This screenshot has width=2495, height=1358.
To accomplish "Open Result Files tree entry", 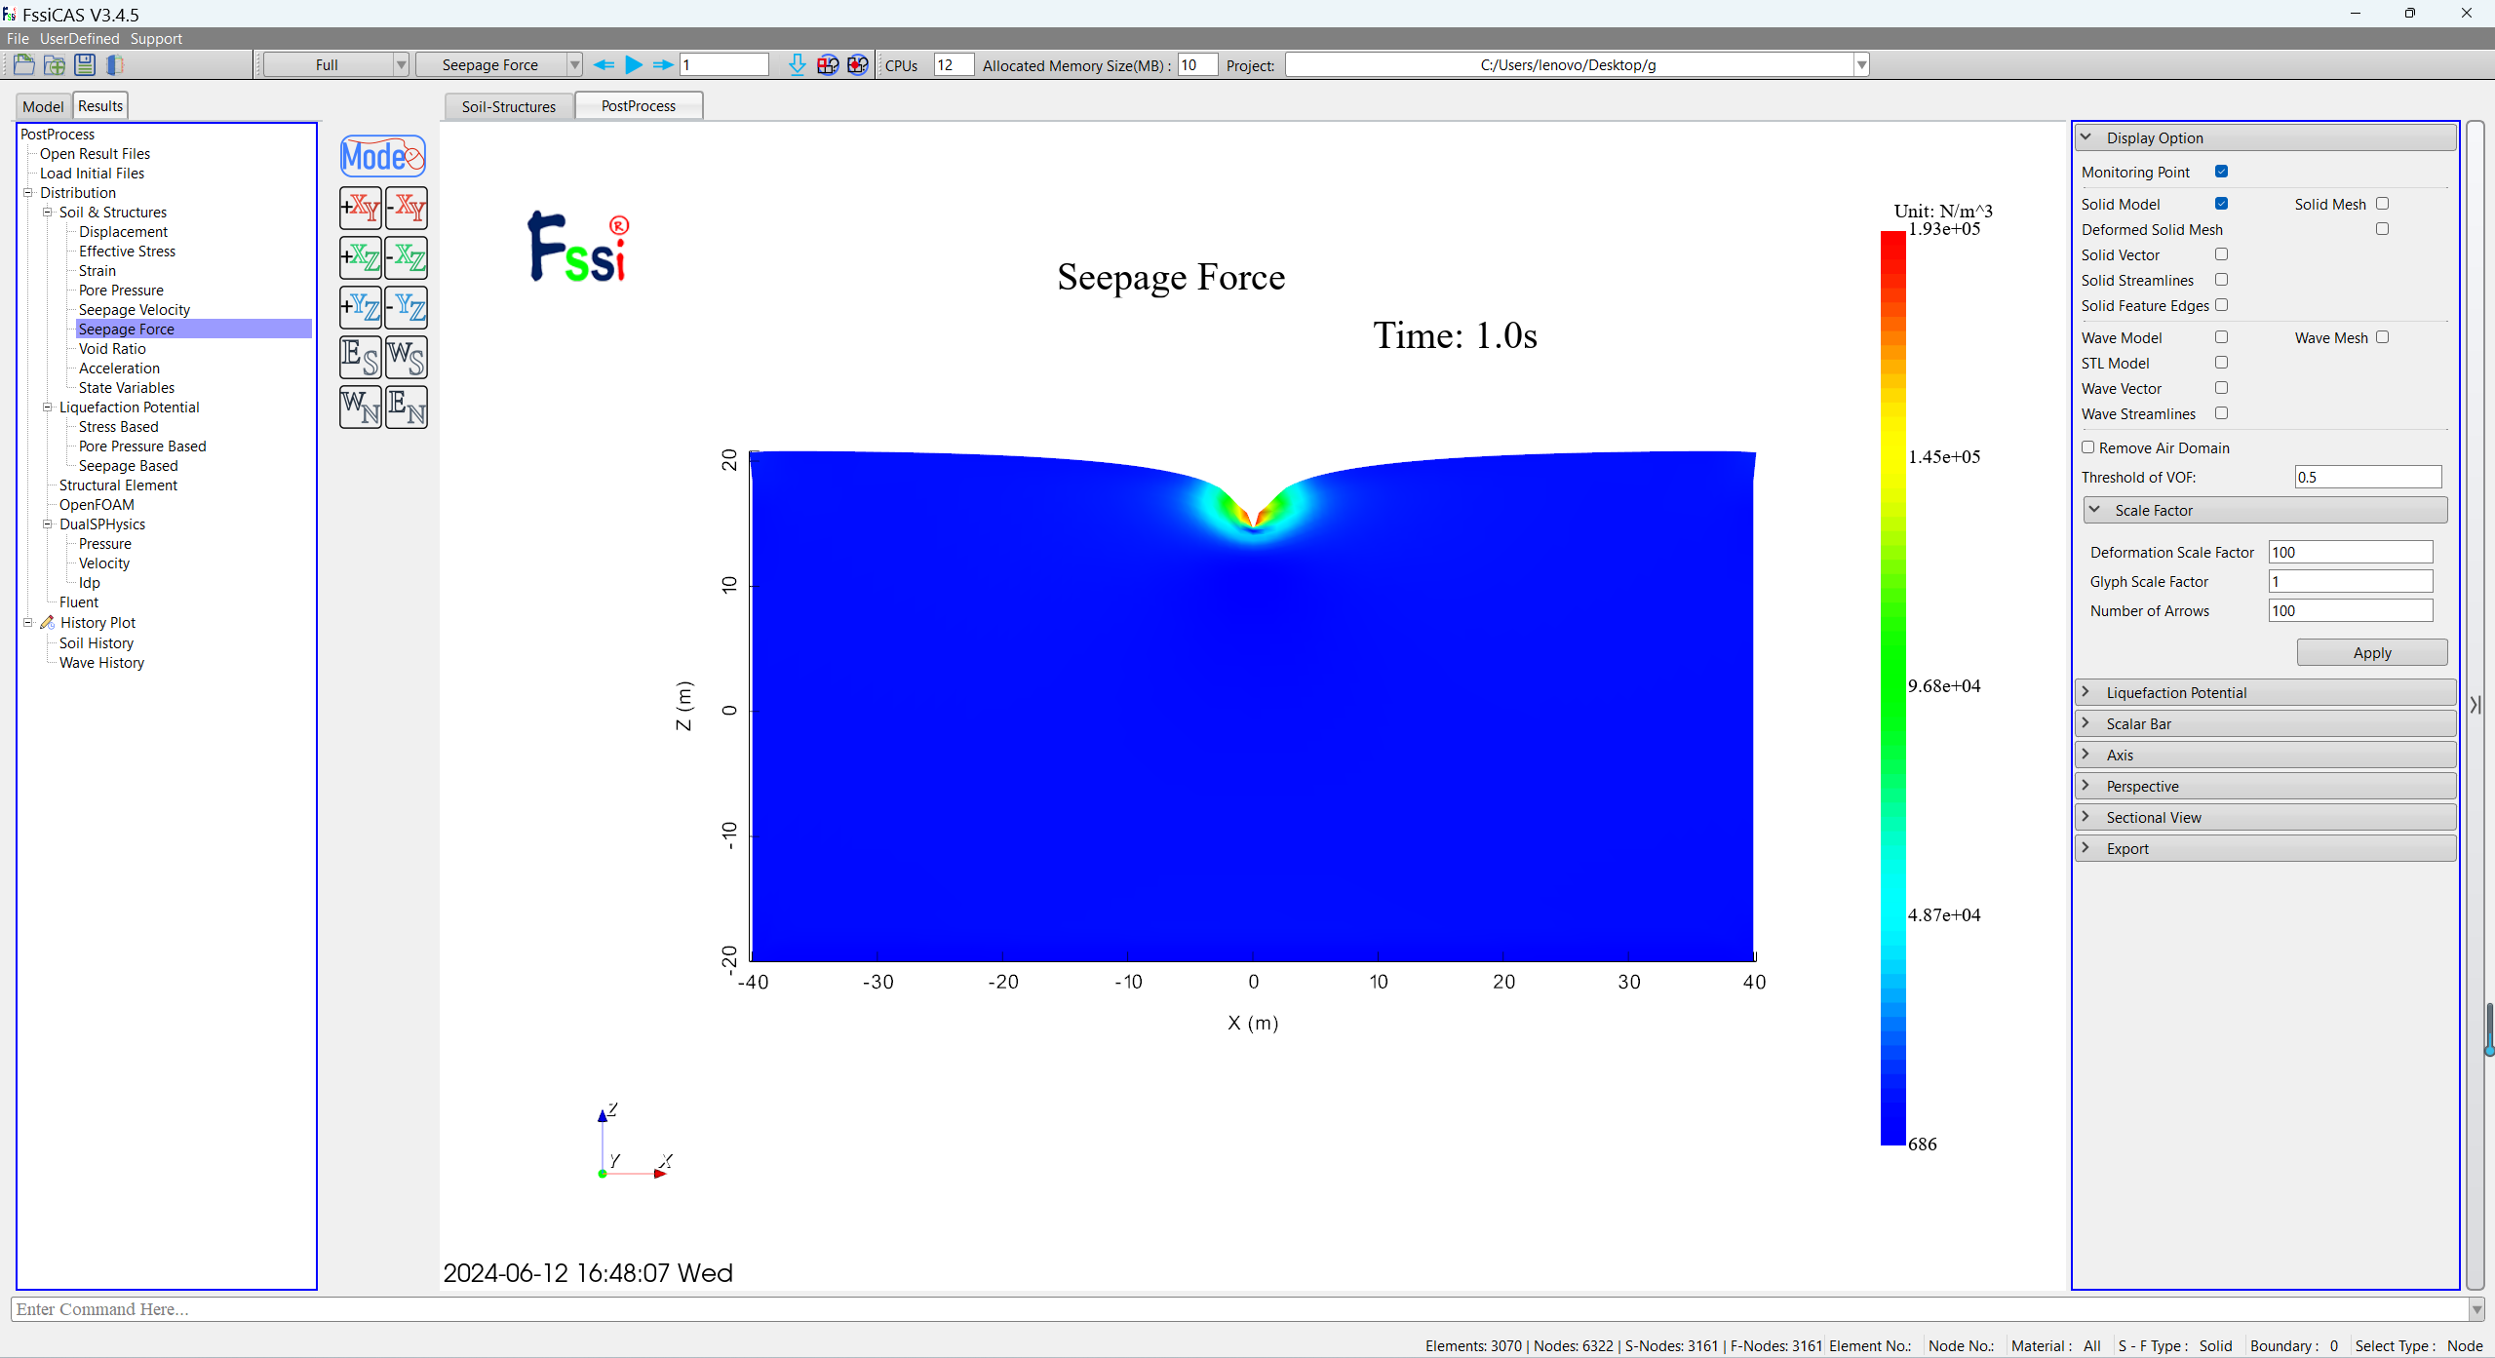I will [95, 154].
